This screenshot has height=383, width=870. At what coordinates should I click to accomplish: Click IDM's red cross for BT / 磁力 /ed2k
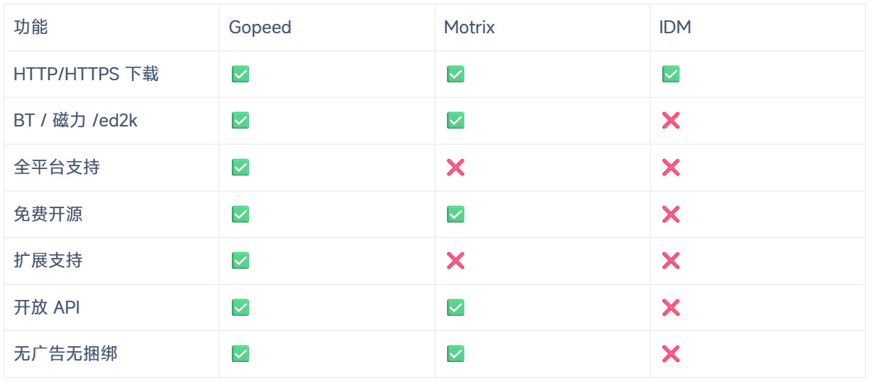671,121
